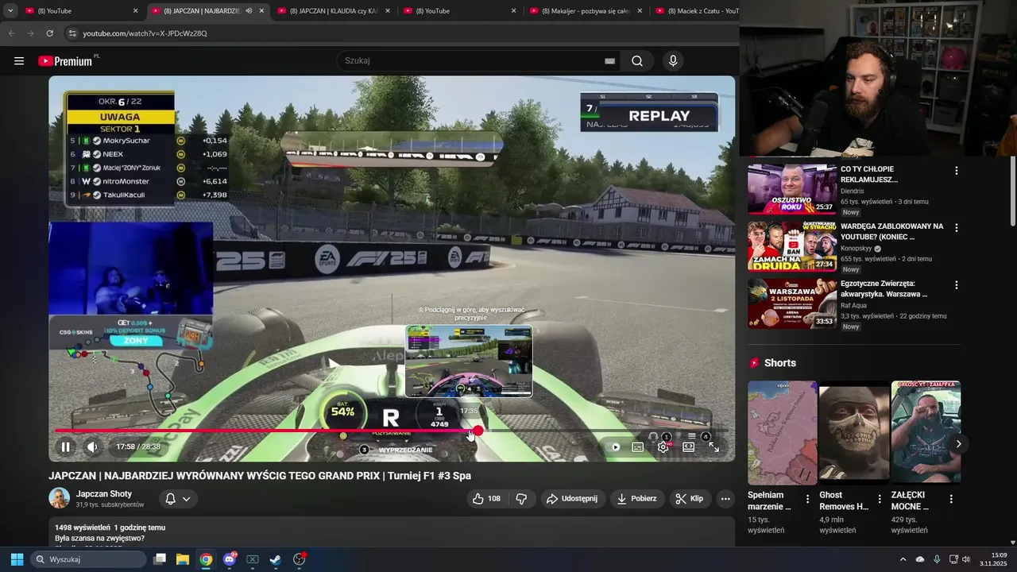The height and width of the screenshot is (572, 1017).
Task: Reload the YouTube page
Action: tap(49, 33)
